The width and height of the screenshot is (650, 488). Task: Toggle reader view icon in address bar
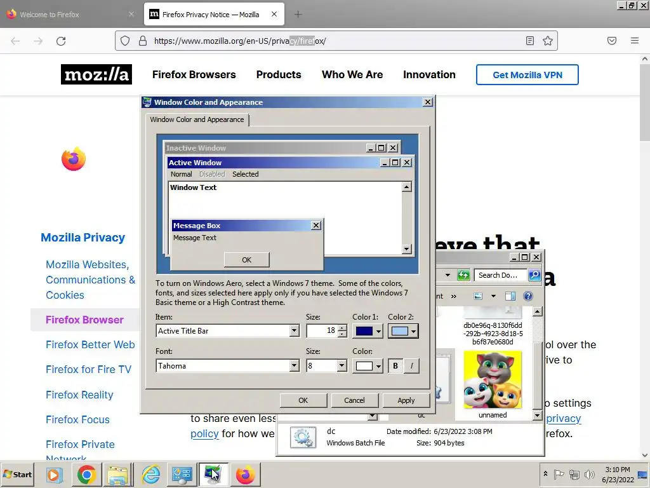coord(530,41)
